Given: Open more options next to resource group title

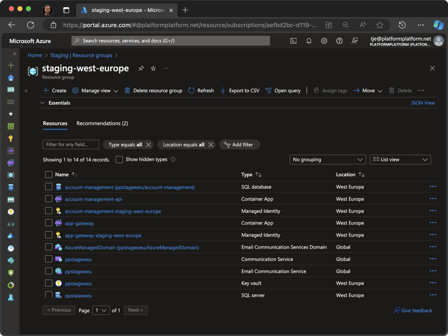Looking at the screenshot, I should pyautogui.click(x=166, y=68).
